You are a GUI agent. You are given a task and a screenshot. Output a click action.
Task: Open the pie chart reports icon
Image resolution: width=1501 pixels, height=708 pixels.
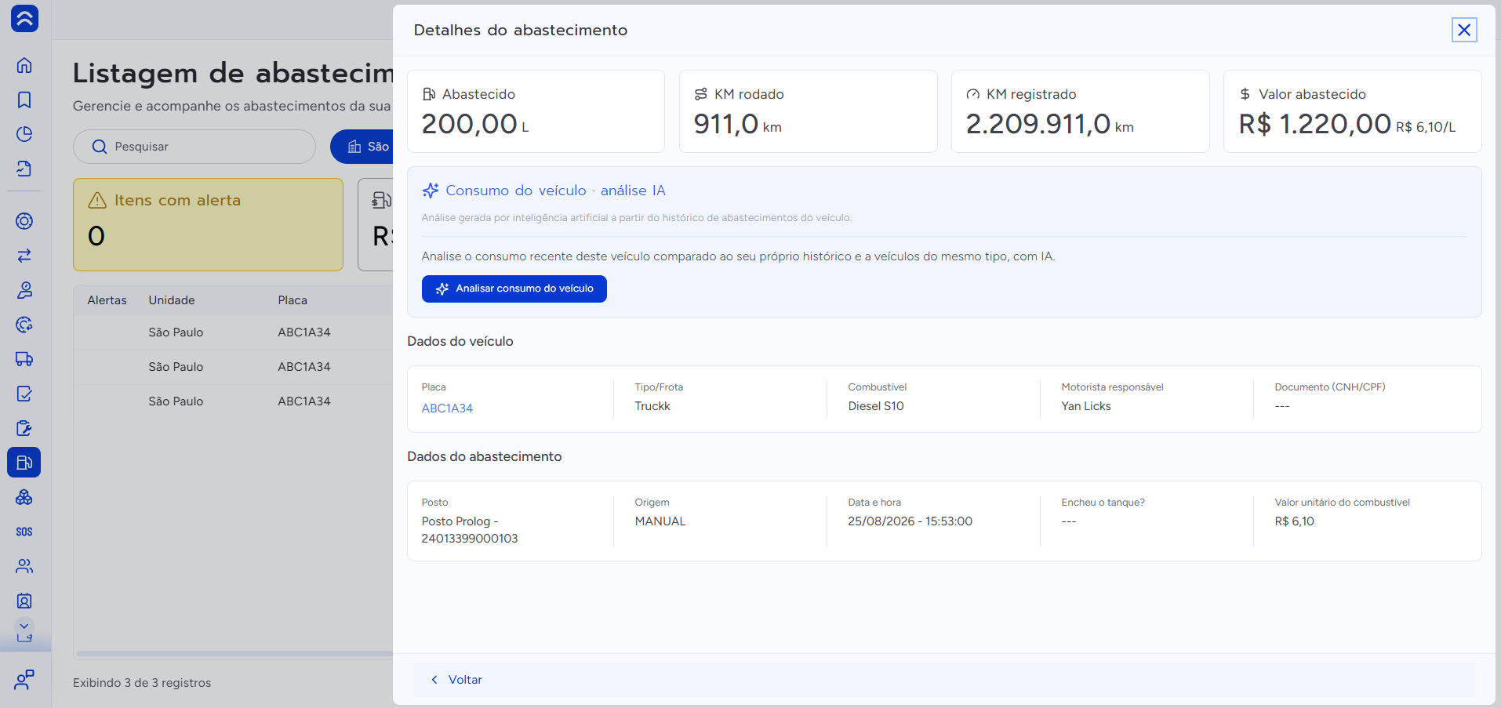tap(24, 134)
